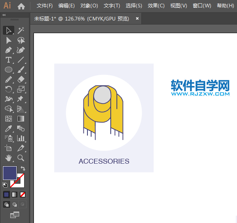Set fill to None button

22,194
